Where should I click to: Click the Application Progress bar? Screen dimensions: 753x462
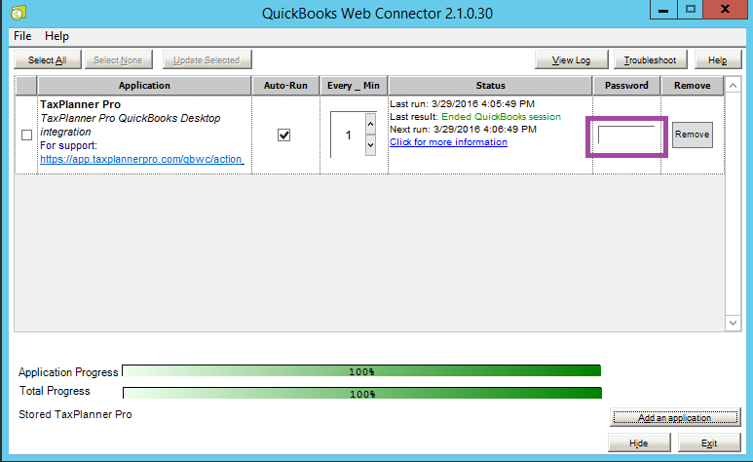tap(361, 370)
